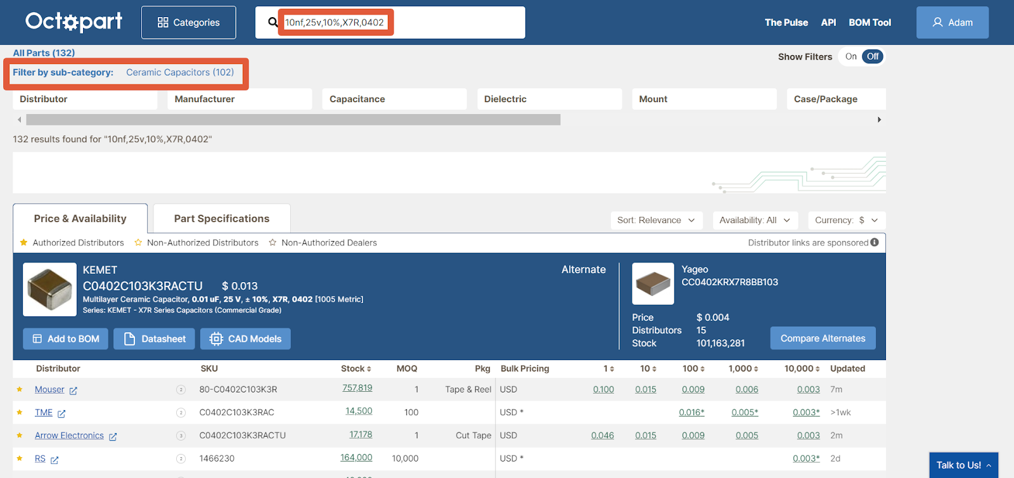Expand the Mount filter
Screen dimensions: 1014x478
(x=704, y=99)
